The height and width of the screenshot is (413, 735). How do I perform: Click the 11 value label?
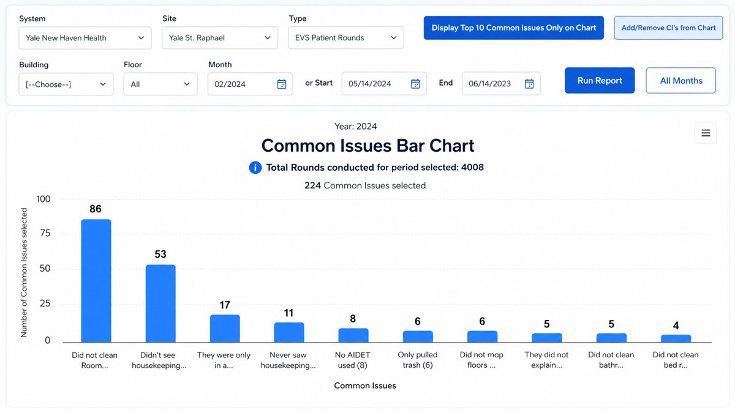pyautogui.click(x=289, y=313)
